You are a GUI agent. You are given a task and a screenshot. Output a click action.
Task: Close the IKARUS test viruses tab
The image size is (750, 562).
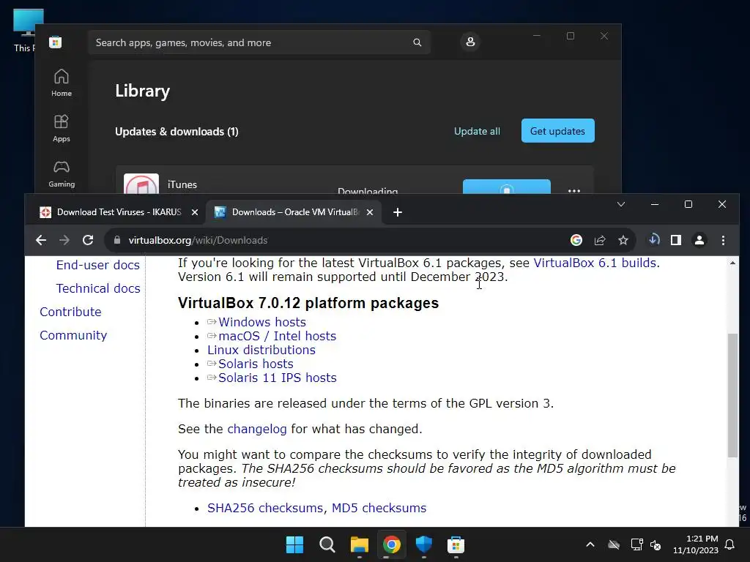tap(195, 212)
